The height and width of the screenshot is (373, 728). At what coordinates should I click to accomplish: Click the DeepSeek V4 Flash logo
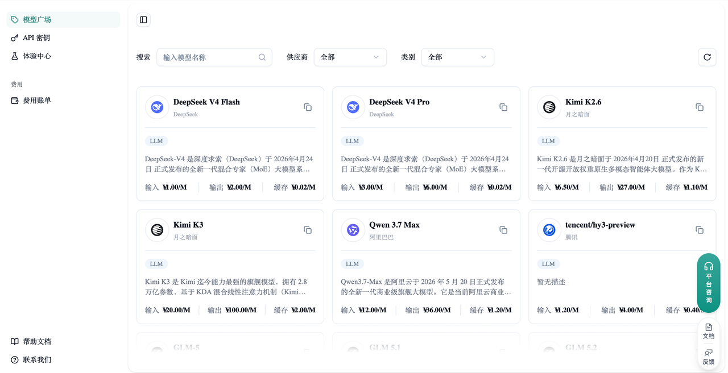pos(157,107)
